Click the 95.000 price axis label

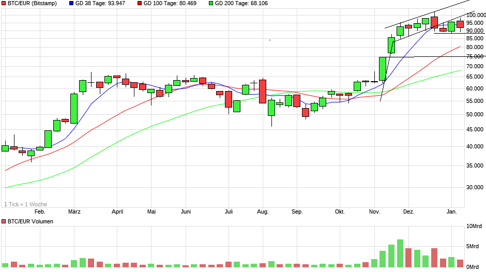coord(475,23)
